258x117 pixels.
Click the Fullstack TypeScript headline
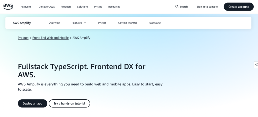click(x=82, y=71)
